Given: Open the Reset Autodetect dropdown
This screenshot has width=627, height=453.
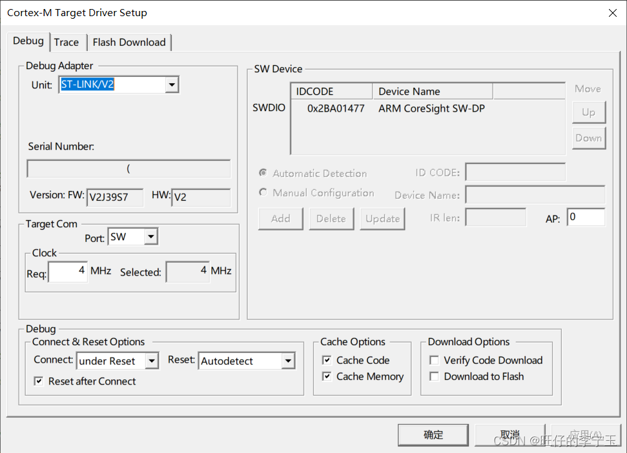Looking at the screenshot, I should pos(288,361).
